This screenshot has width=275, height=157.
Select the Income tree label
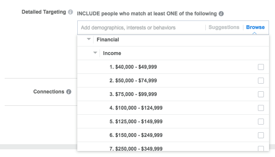112,53
